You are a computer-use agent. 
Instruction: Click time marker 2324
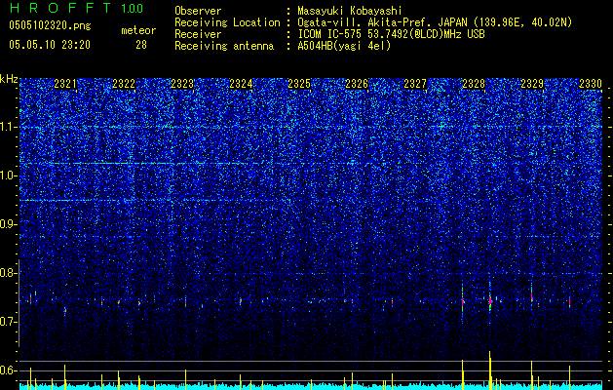tap(241, 84)
